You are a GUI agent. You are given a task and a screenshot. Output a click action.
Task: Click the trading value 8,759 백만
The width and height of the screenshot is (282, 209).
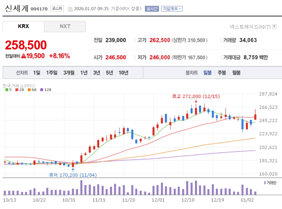coord(255,57)
